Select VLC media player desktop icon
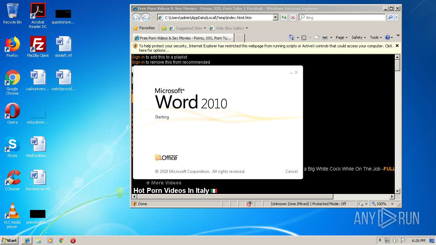The height and width of the screenshot is (245, 436). coord(12,216)
